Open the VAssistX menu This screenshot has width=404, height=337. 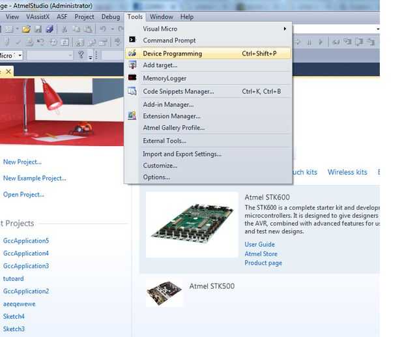(x=38, y=17)
